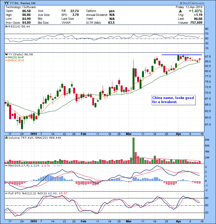Screen dimensions: 216x224
Task: Click the 'Apr' label under the price chart
Action: (178, 134)
